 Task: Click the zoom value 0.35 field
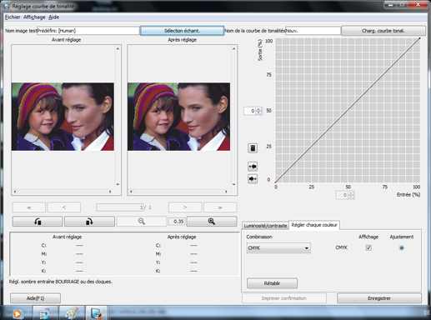(177, 222)
